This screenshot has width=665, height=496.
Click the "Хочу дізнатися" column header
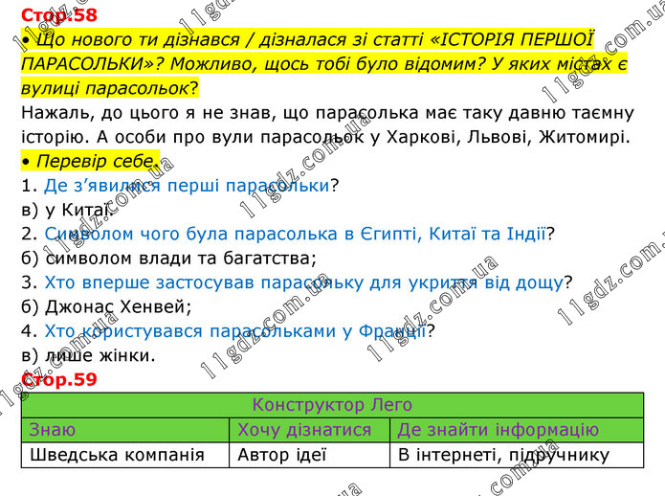[x=303, y=429]
